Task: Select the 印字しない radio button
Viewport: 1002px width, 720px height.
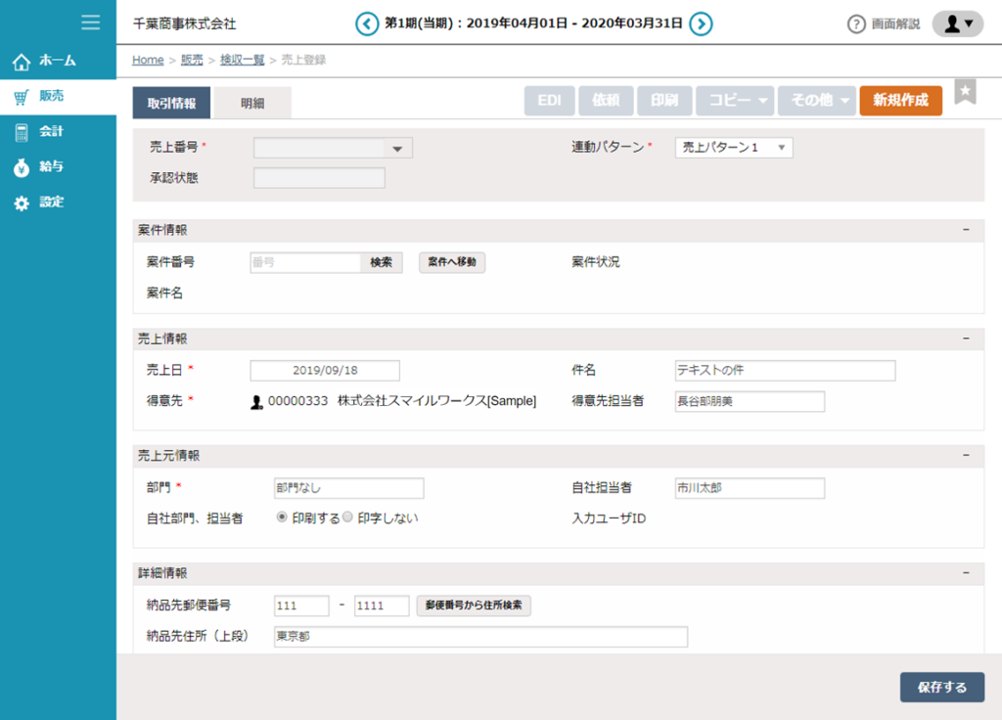Action: click(347, 517)
